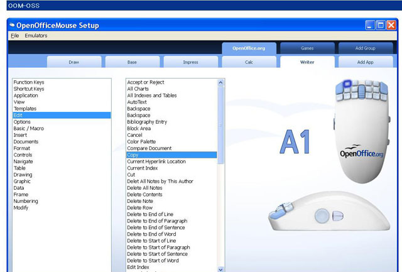Click the round joystick on side-view mouse
402x272 pixels.
[x=322, y=215]
